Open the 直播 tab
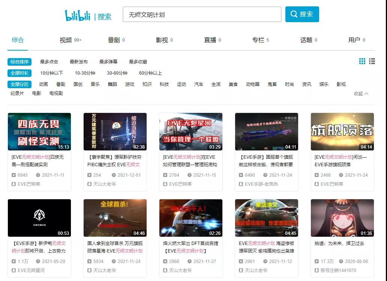This screenshot has height=281, width=387. point(210,39)
